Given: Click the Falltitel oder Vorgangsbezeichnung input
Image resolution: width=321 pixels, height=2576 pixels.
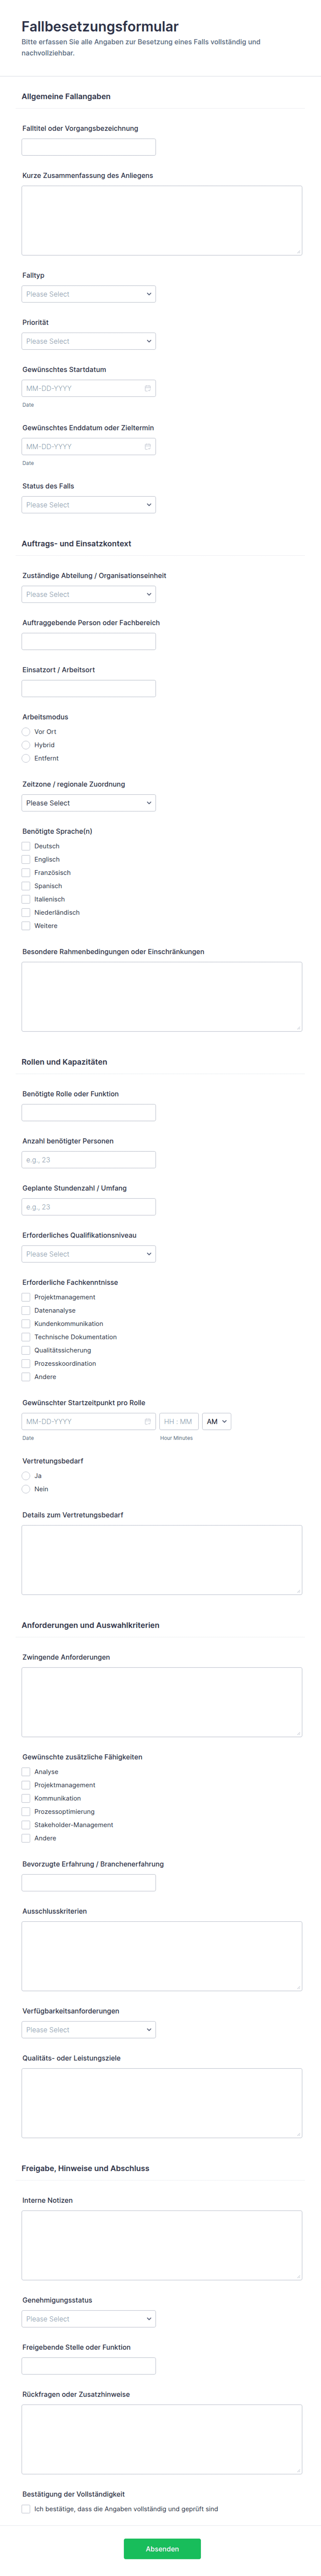Looking at the screenshot, I should 88,147.
